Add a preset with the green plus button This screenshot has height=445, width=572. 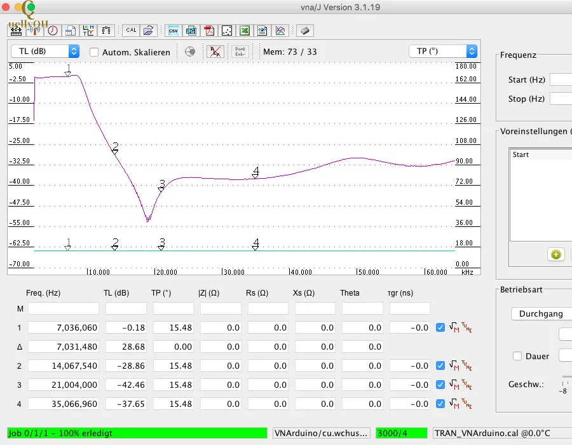point(556,254)
